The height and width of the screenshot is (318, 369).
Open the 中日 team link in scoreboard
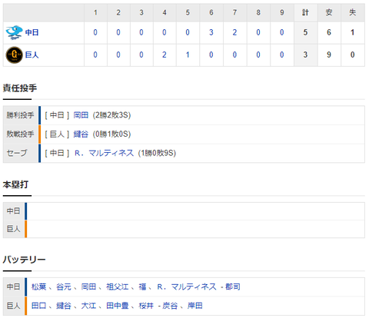click(32, 32)
